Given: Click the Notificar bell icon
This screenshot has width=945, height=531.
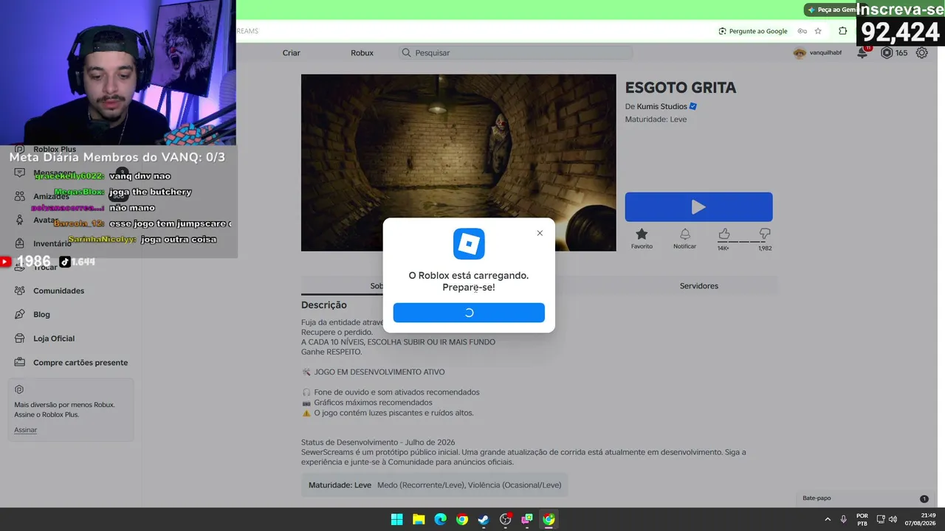Looking at the screenshot, I should click(684, 234).
